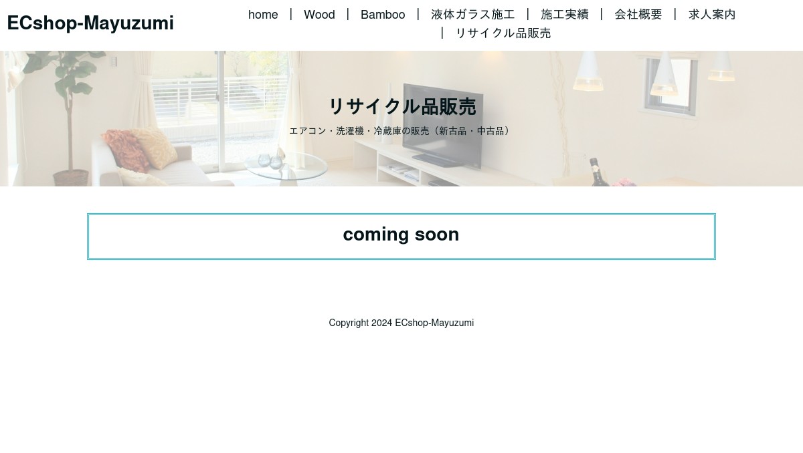View the 会社概要 company overview page
The width and height of the screenshot is (803, 453).
638,14
